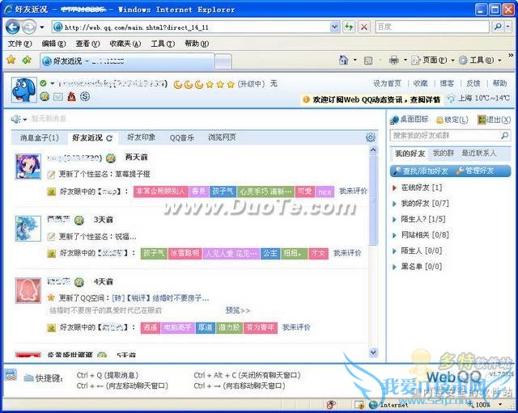
Task: Click feed scrollbar down arrow
Action: pos(373,352)
